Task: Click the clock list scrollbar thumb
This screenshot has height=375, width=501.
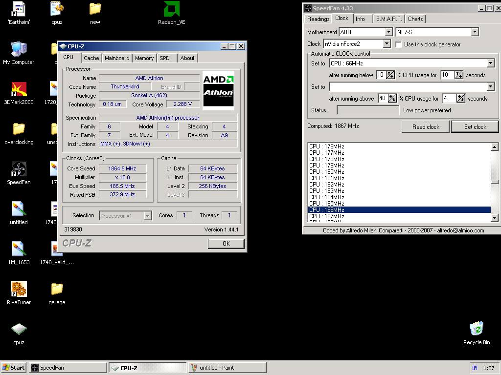Action: 494,183
